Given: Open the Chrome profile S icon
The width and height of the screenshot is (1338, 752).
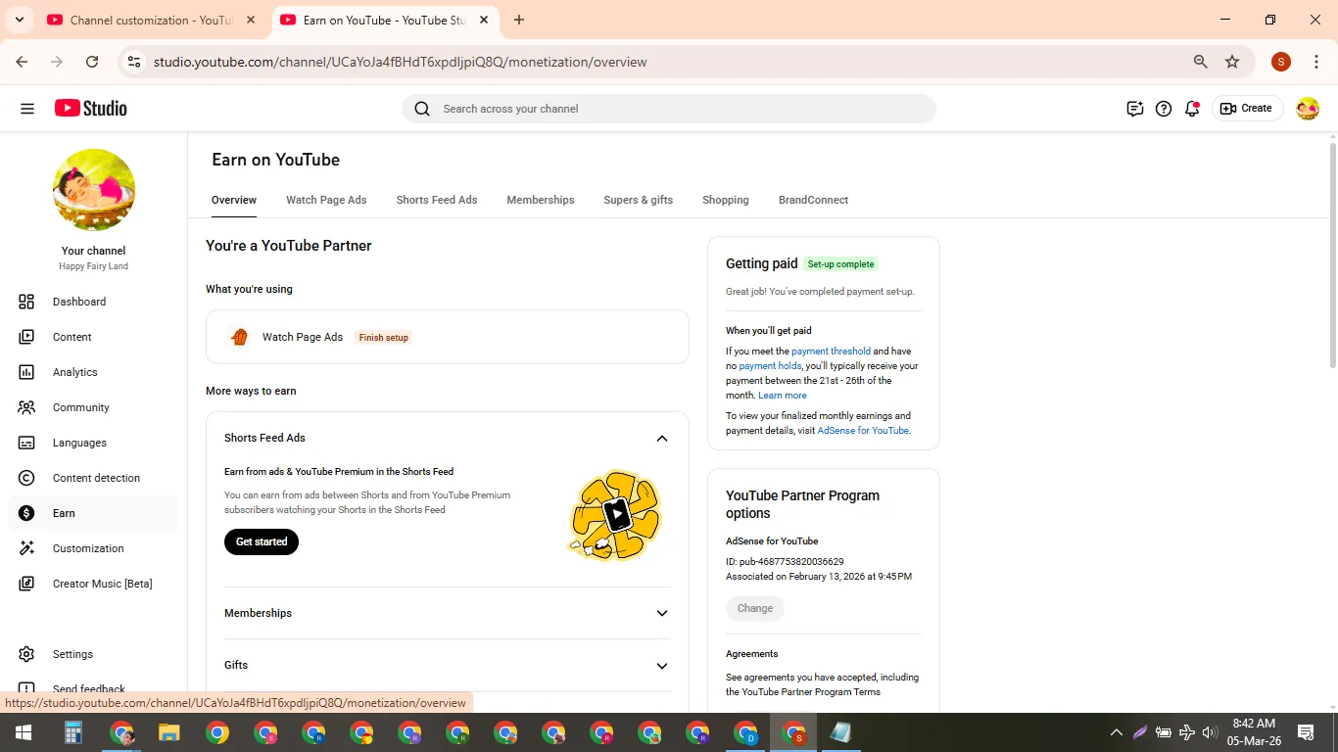Looking at the screenshot, I should click(1281, 62).
